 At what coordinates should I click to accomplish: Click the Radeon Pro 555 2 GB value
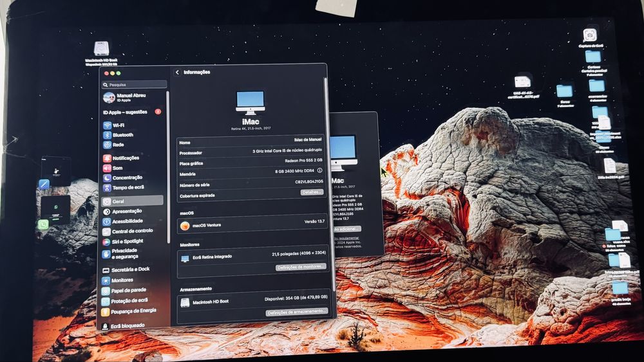(303, 160)
